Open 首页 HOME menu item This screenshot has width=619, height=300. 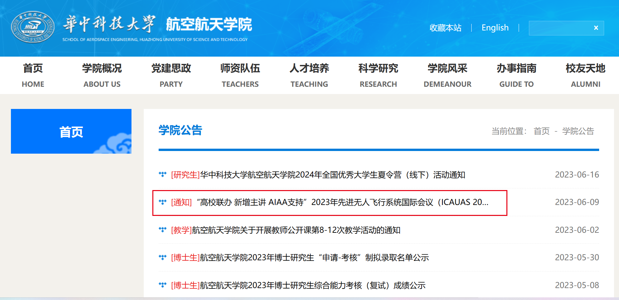[x=33, y=75]
